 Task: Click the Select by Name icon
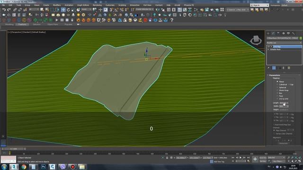47,9
